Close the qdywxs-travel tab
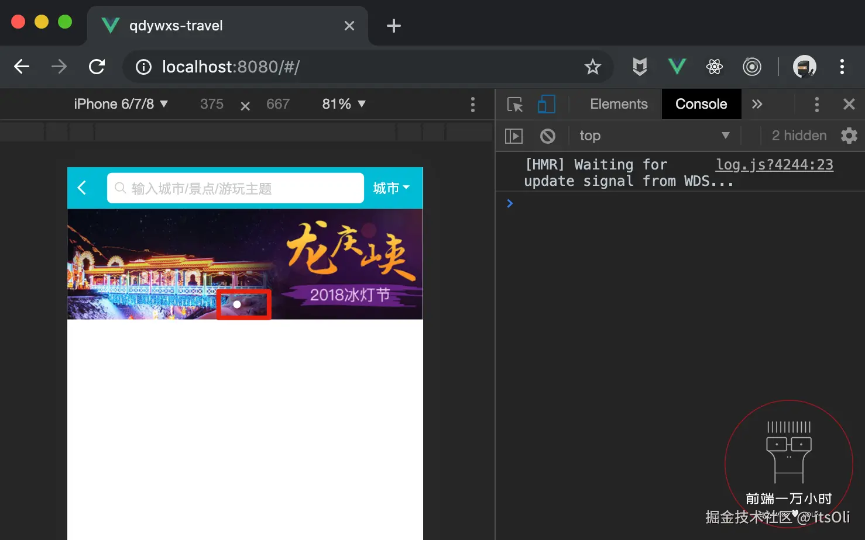 pos(349,26)
